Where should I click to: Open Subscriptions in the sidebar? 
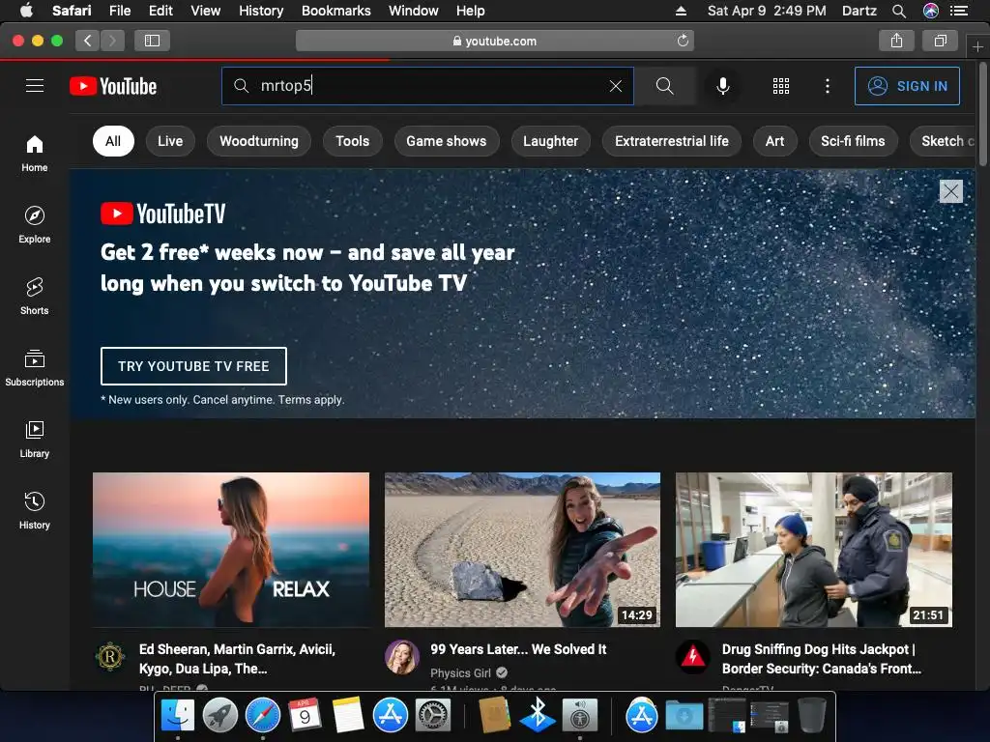(x=34, y=368)
